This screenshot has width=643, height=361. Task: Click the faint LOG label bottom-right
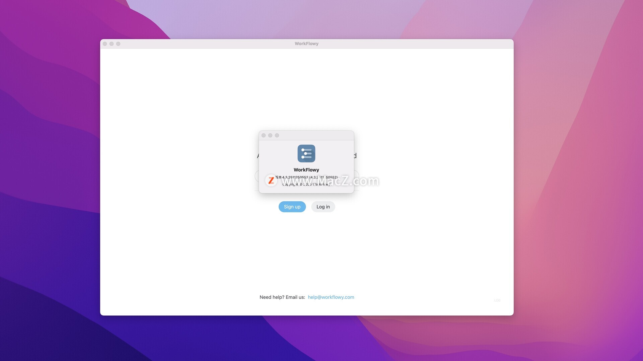point(497,300)
